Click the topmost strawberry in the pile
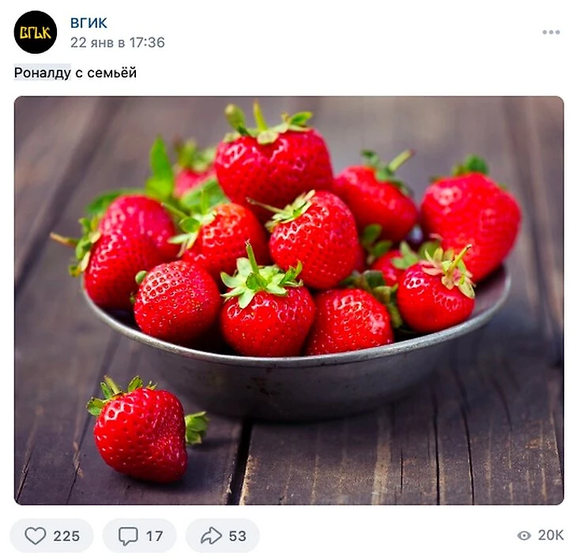 [273, 156]
